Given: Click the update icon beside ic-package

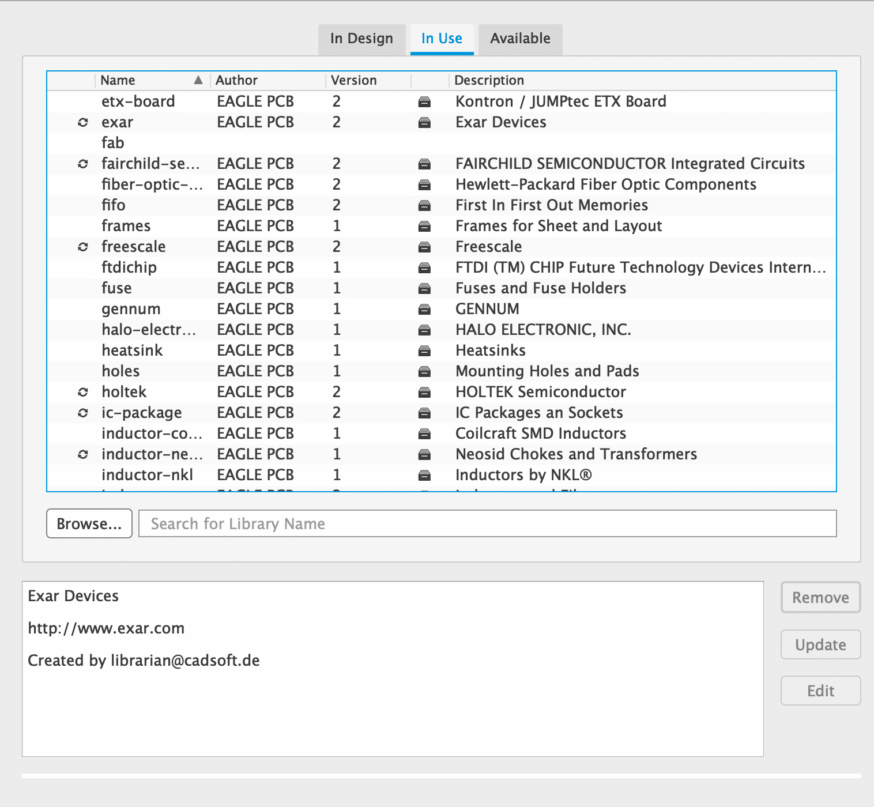Looking at the screenshot, I should [83, 413].
